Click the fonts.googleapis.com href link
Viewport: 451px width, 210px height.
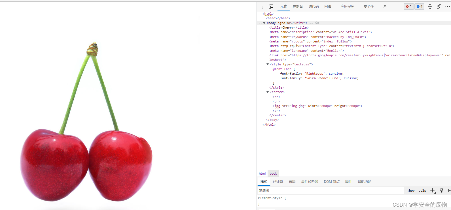366,55
